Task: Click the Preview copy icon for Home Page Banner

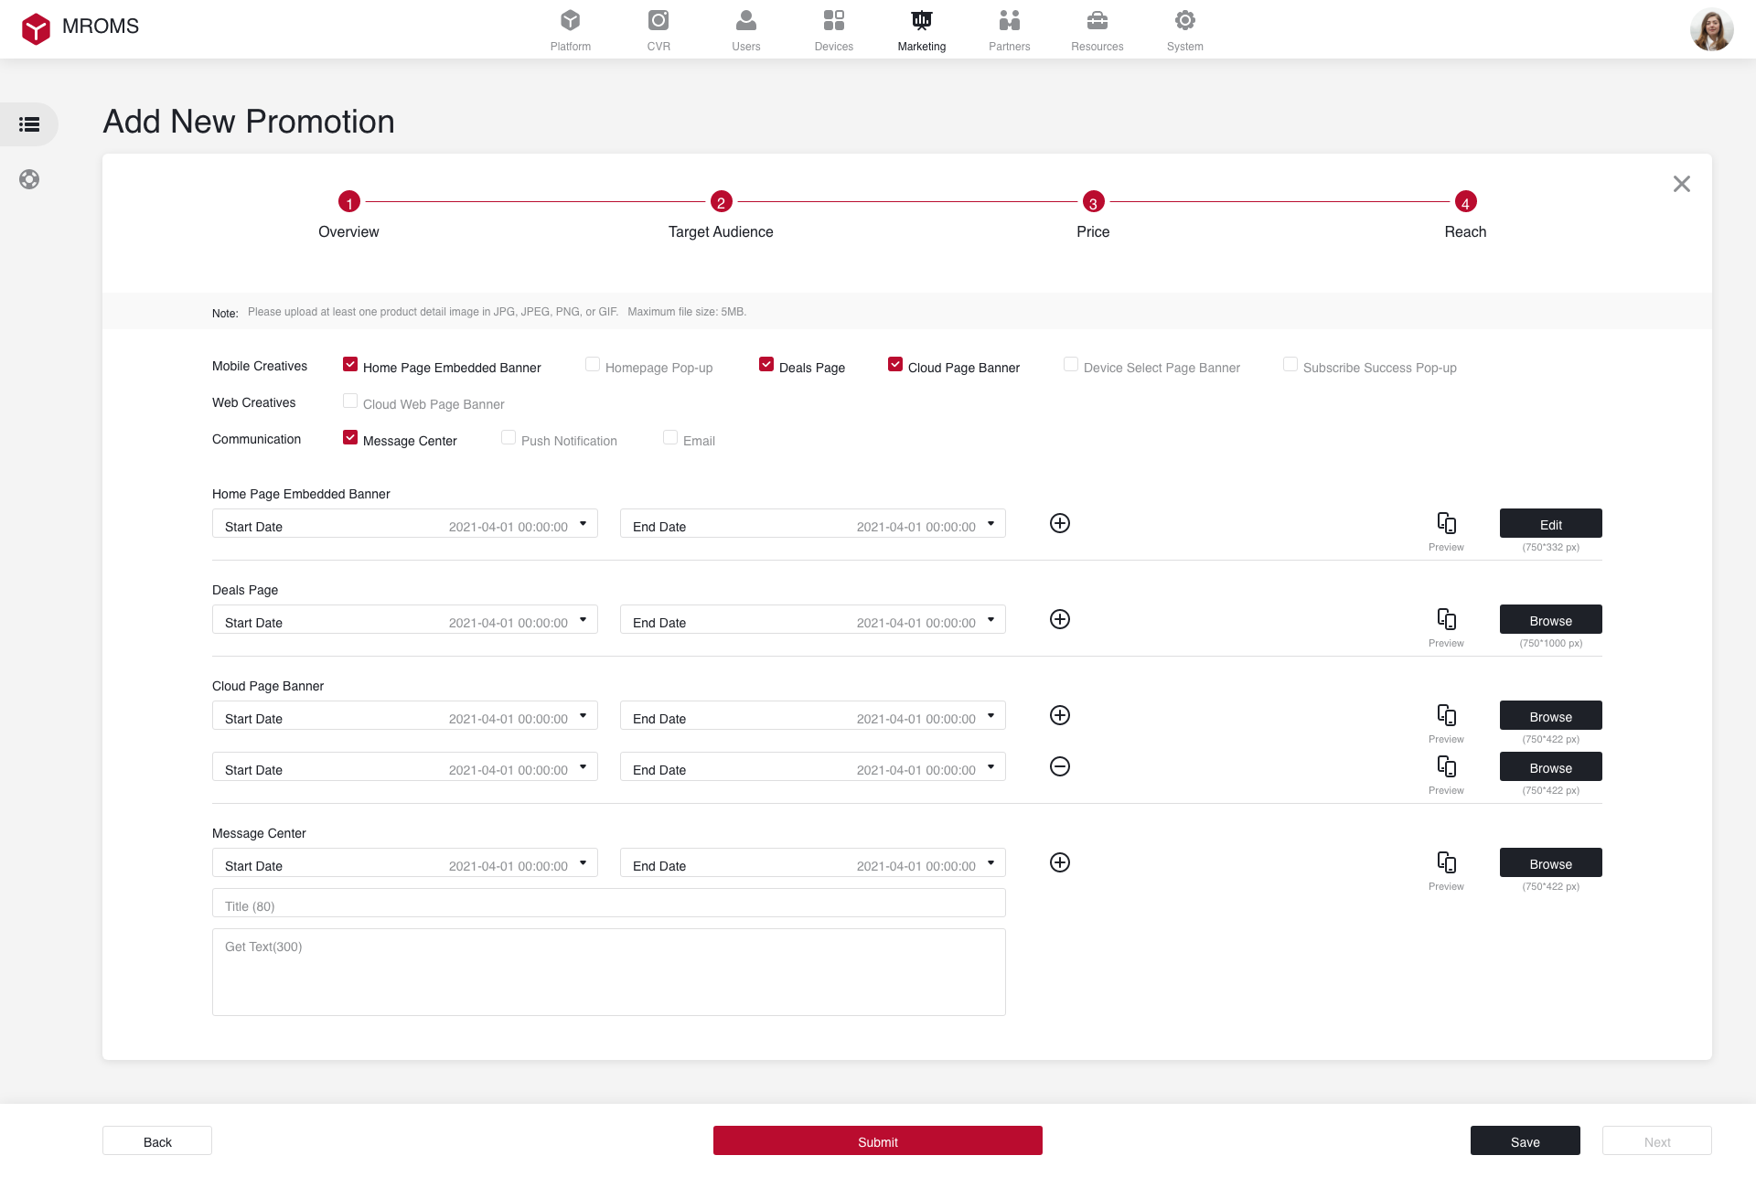Action: coord(1446,521)
